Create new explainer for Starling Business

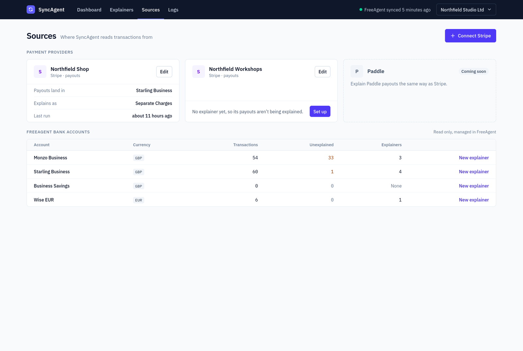(x=474, y=172)
